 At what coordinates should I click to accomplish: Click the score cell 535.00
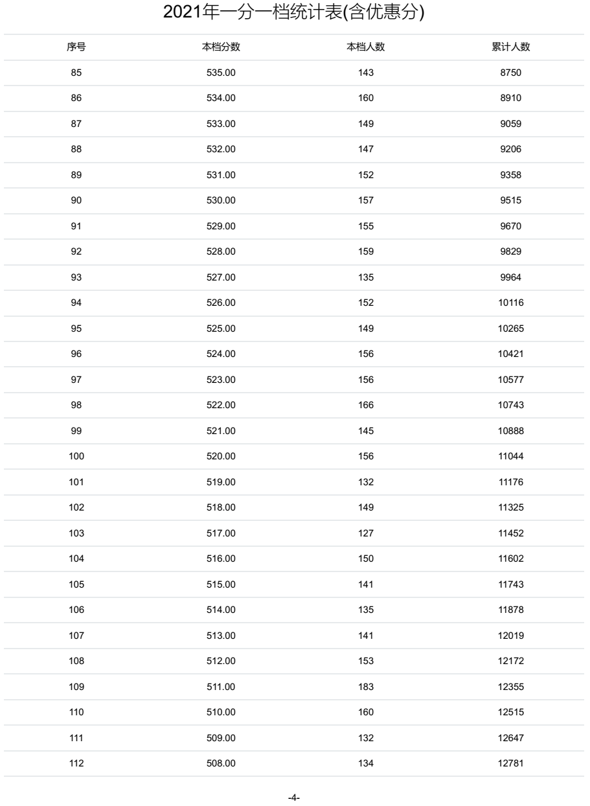click(221, 73)
